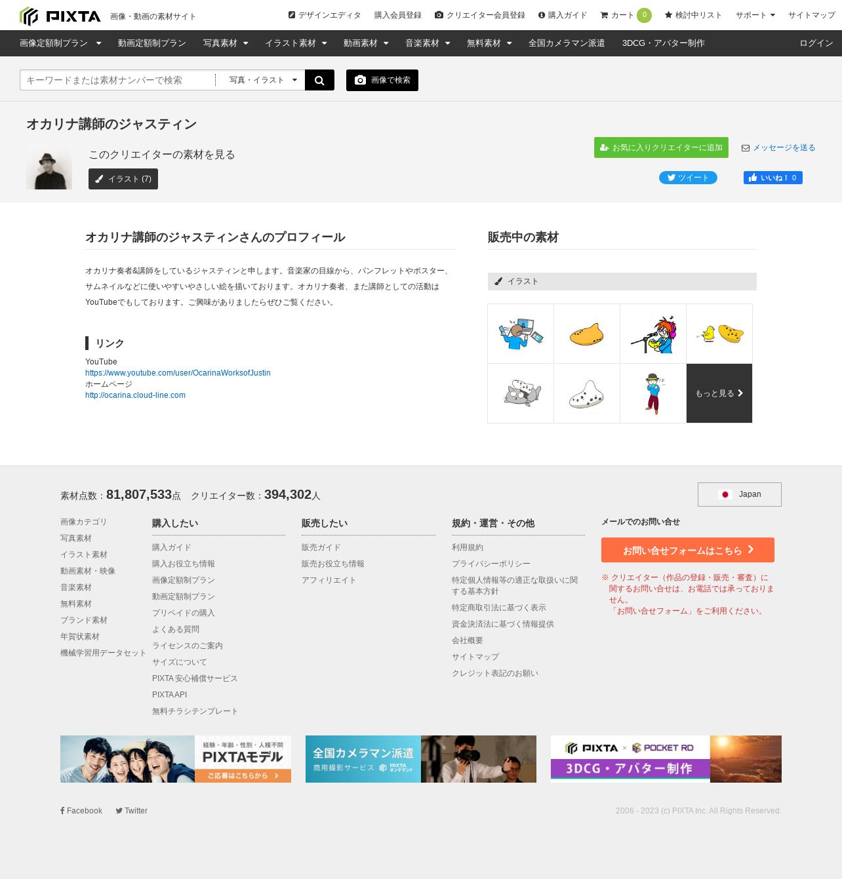Open the gray shark ocarina illustration

coord(521,393)
